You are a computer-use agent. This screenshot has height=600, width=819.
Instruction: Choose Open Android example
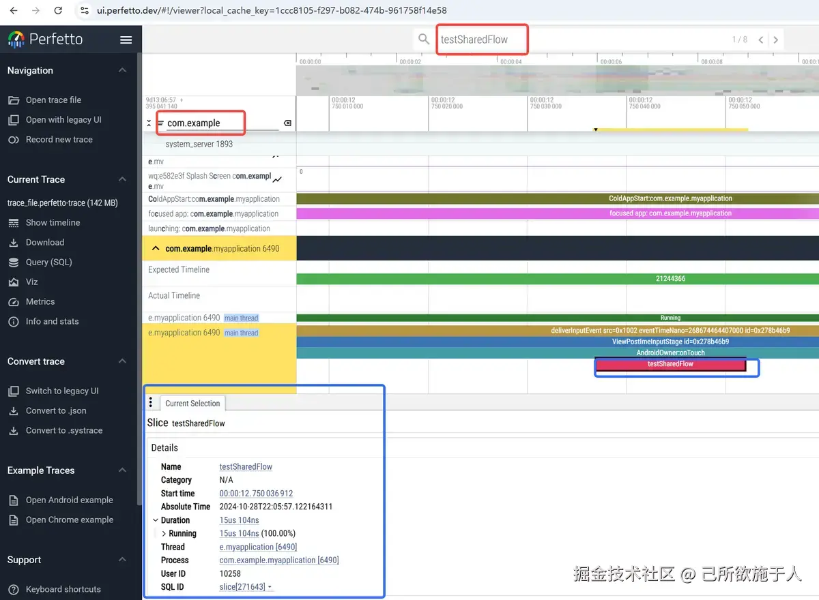[x=70, y=500]
